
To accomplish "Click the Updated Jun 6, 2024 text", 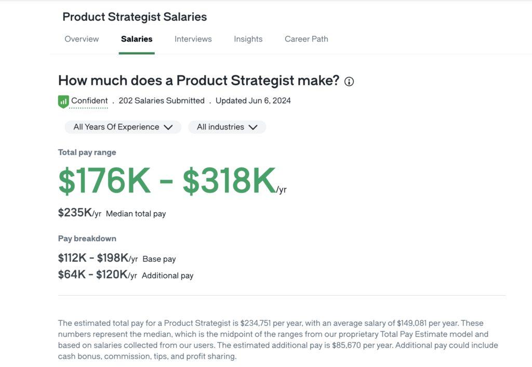I will coord(253,101).
